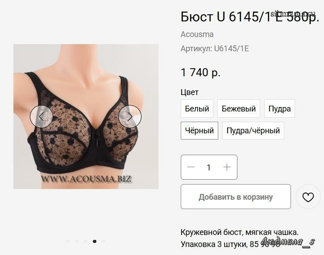The image size is (324, 255).
Task: Pick the Пудра/чёрный color variant
Action: (253, 131)
